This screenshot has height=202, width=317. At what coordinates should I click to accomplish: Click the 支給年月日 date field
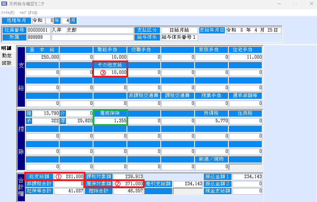253,30
